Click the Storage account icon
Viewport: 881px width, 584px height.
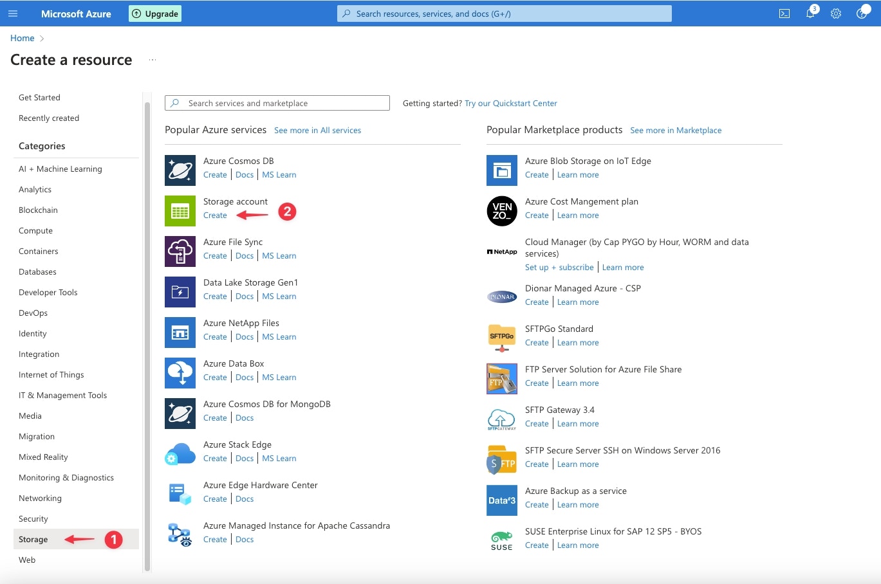(x=180, y=211)
